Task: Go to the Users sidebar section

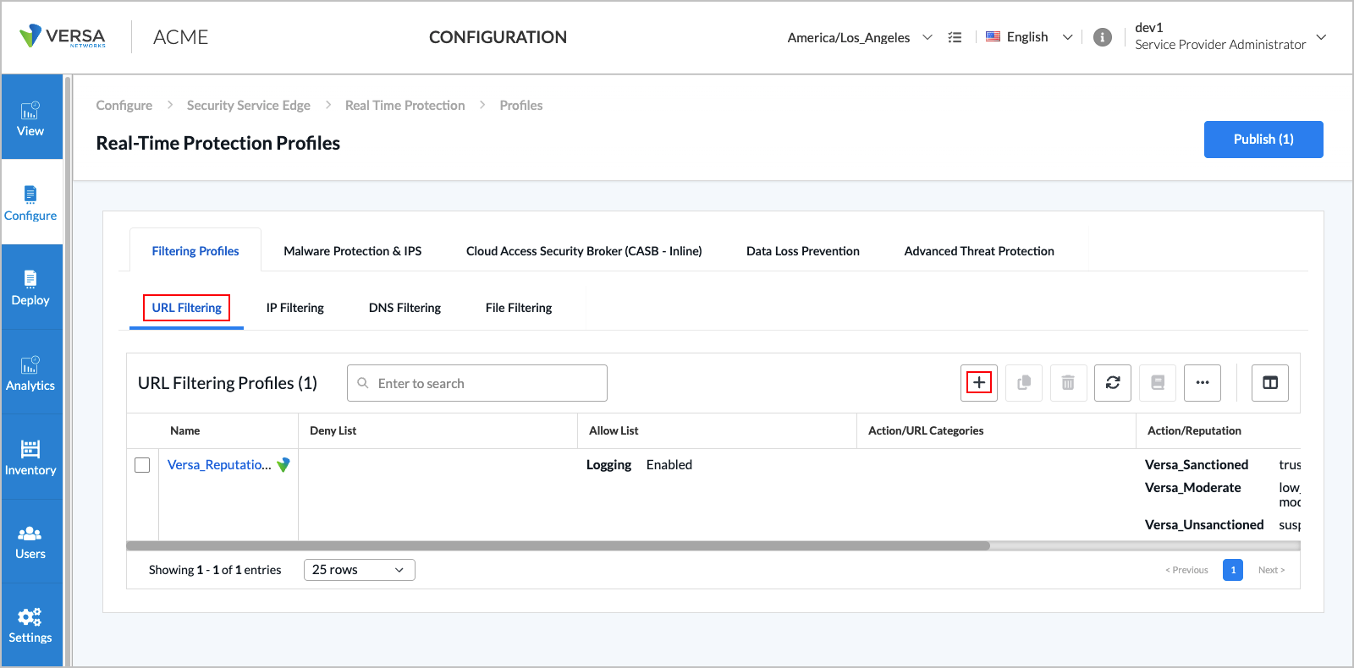Action: (x=30, y=541)
